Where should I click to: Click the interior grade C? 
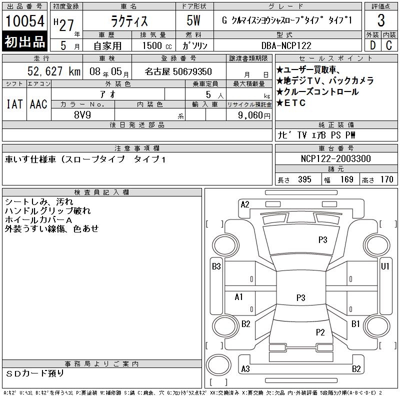(x=389, y=45)
